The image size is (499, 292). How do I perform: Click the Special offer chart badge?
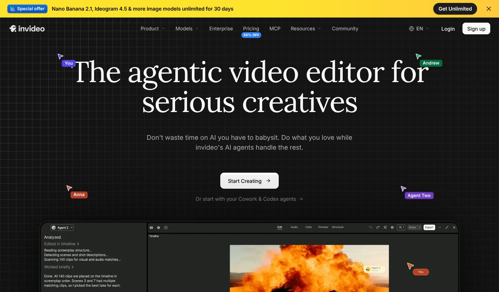(27, 9)
